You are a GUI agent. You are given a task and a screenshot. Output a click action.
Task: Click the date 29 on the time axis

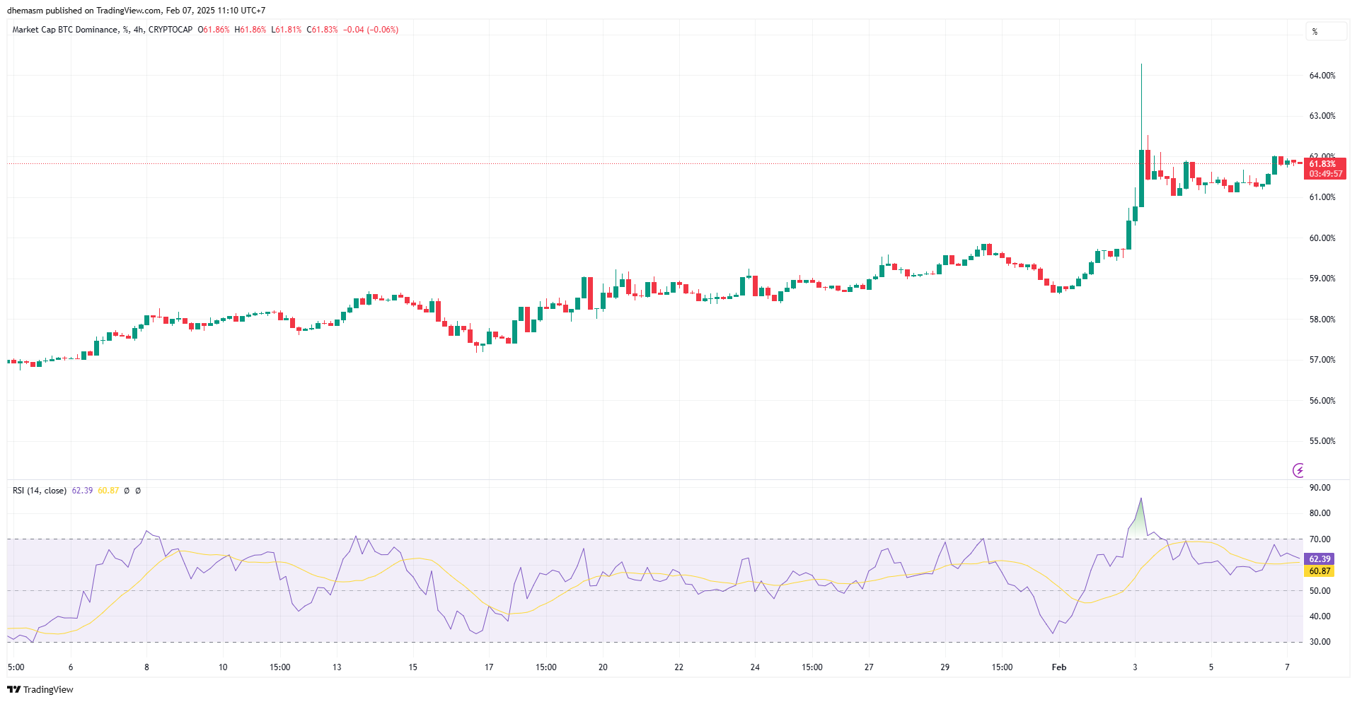pos(945,667)
